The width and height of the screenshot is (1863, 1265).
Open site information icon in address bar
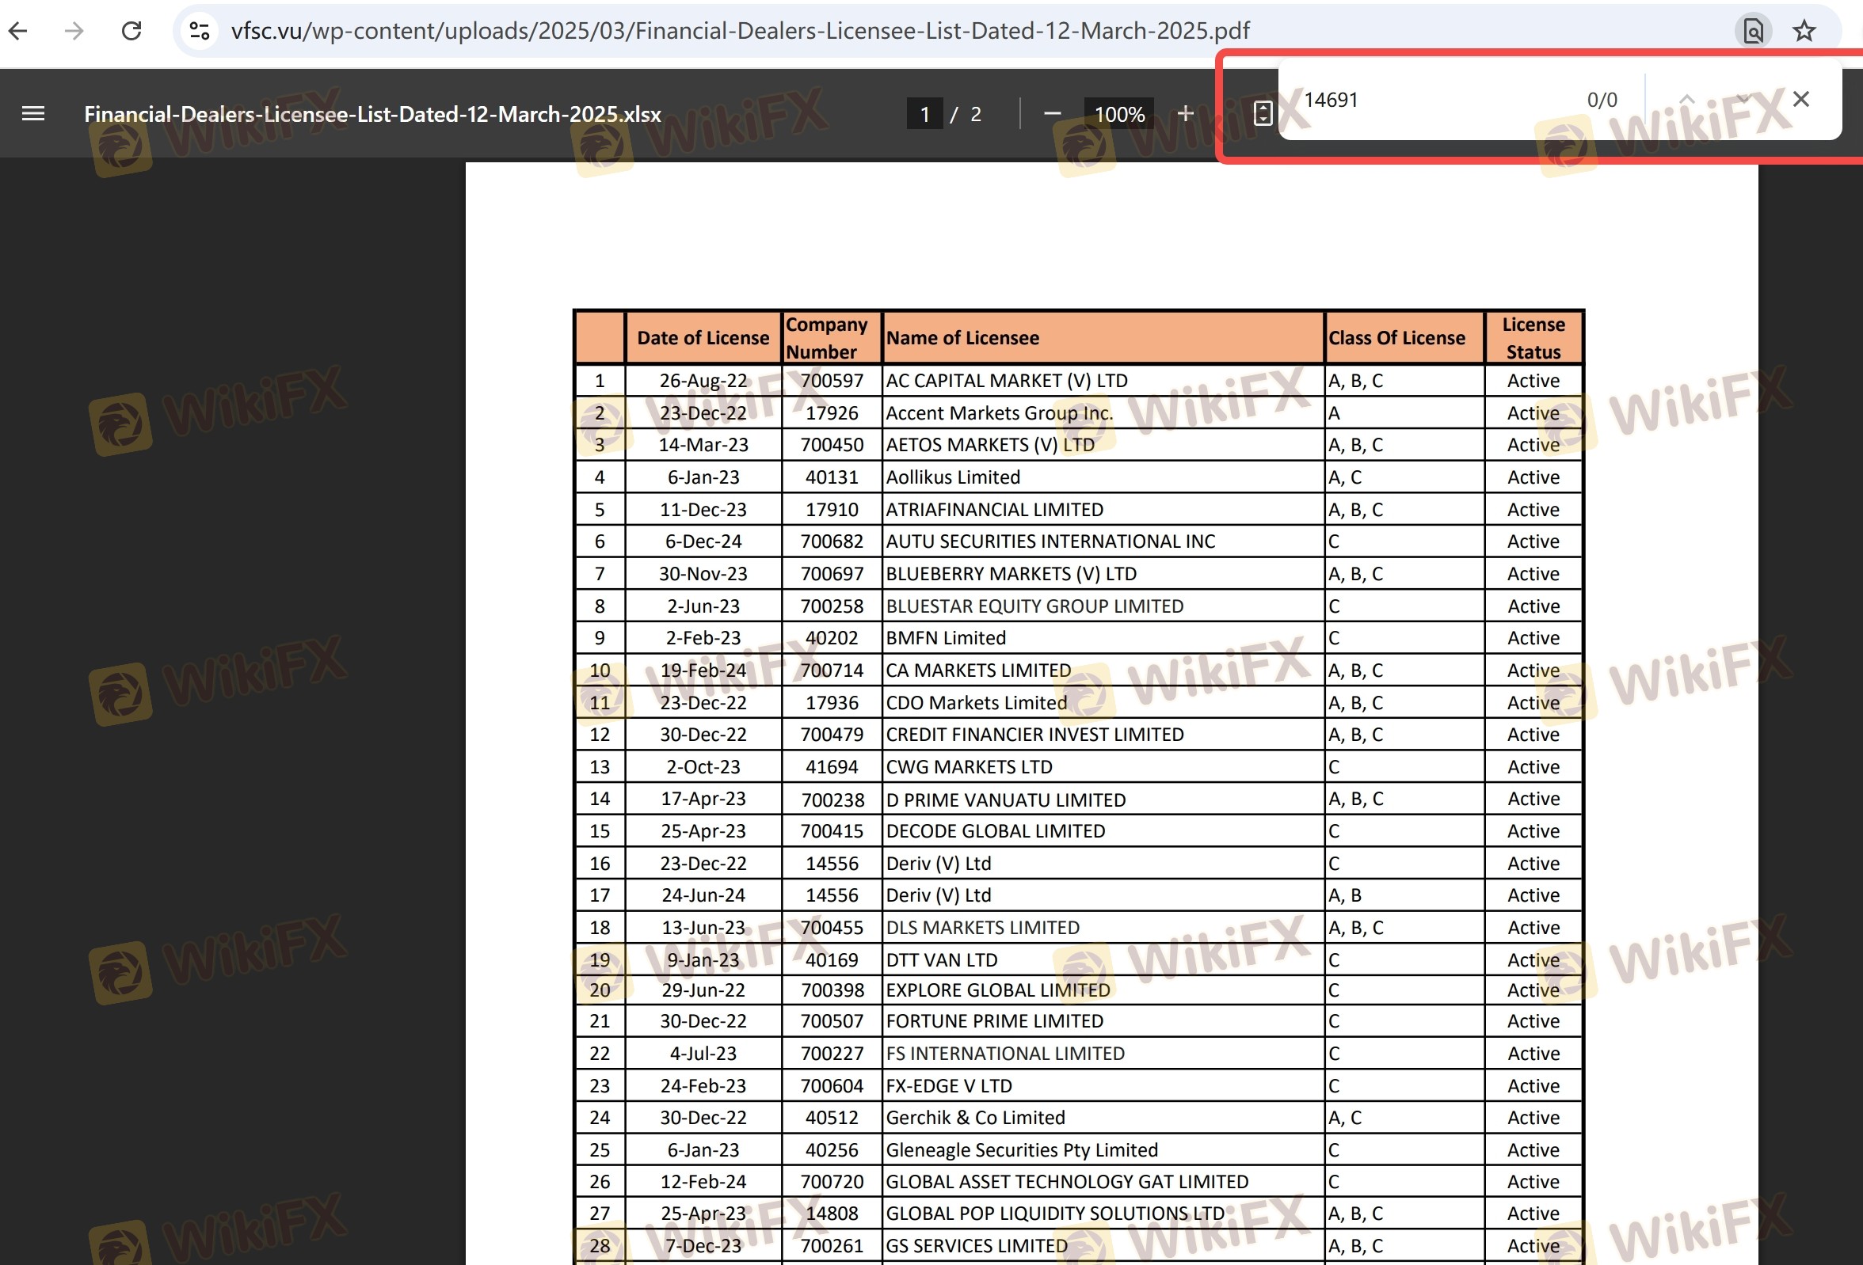coord(199,31)
